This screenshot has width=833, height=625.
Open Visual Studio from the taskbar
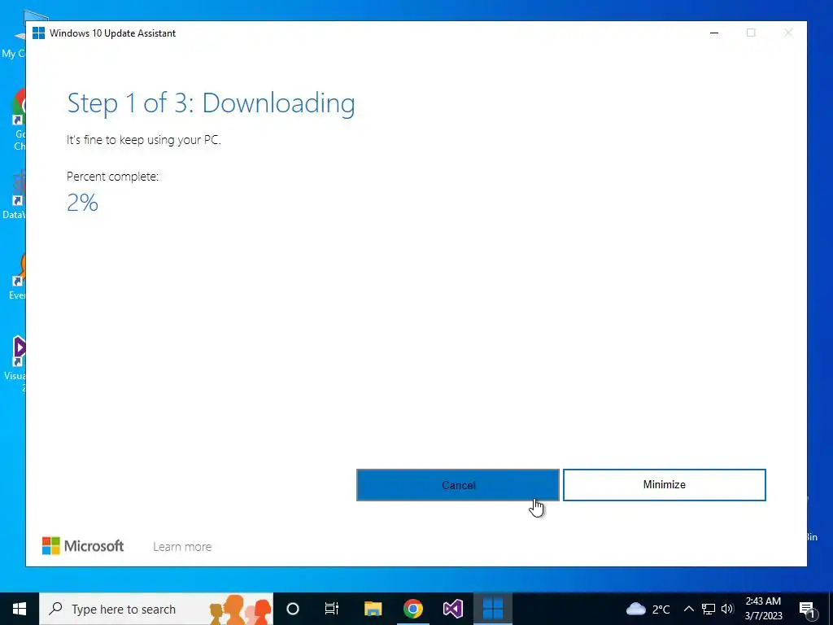453,609
